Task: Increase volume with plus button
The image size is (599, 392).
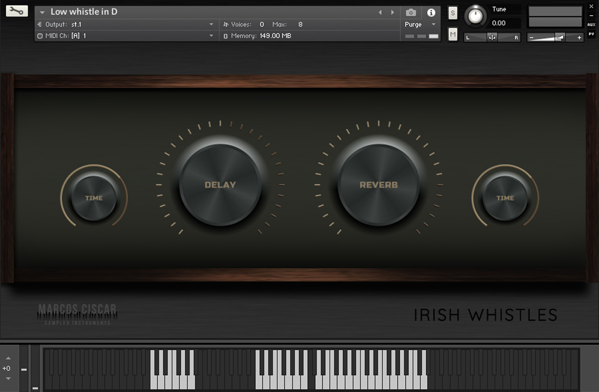Action: pyautogui.click(x=579, y=38)
